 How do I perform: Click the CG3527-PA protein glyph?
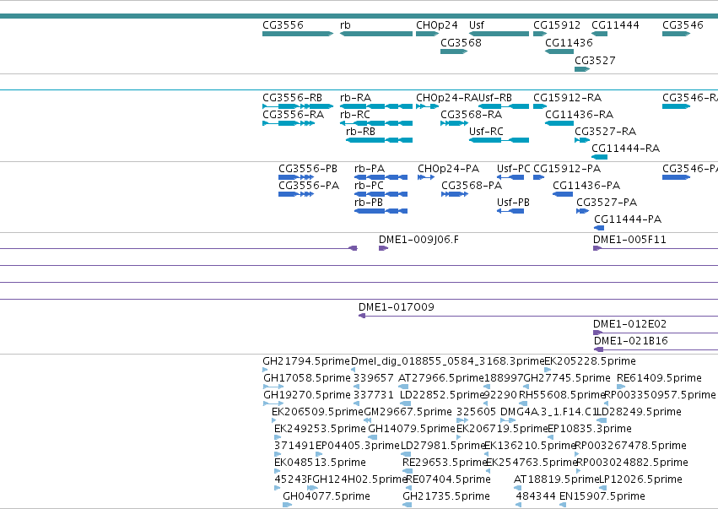click(582, 211)
